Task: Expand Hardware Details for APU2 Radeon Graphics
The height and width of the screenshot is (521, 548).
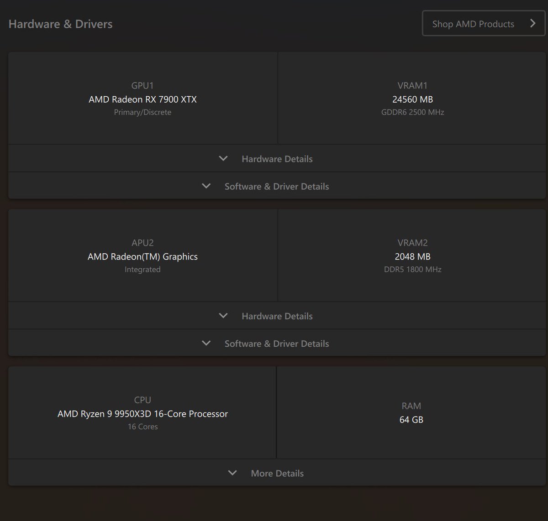Action: coord(277,316)
